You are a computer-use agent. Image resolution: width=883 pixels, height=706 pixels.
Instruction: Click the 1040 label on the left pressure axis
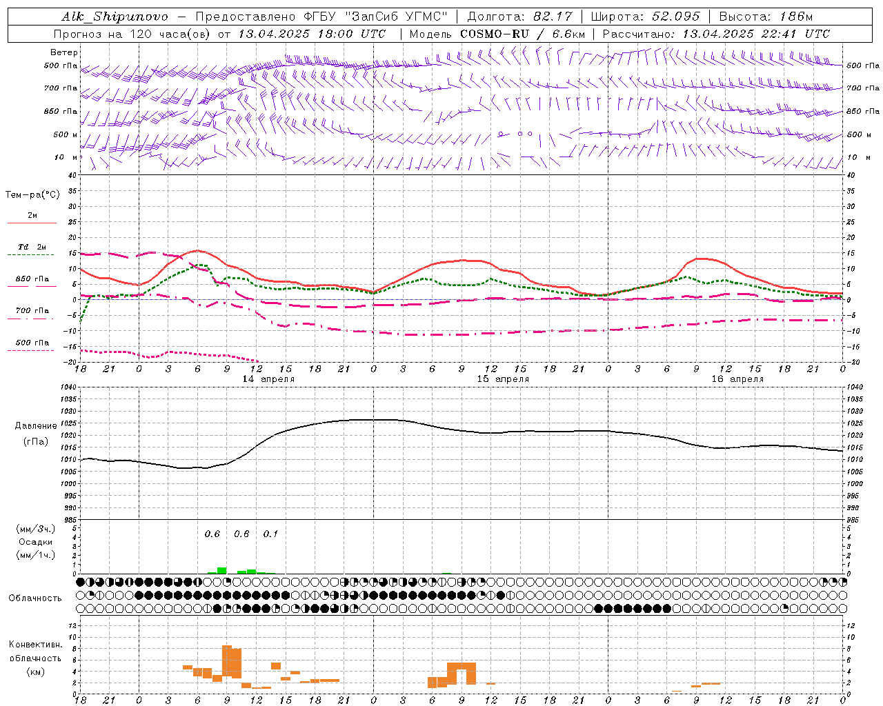pos(68,387)
